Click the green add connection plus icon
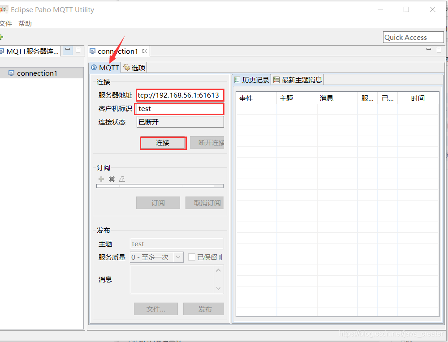The width and height of the screenshot is (448, 342). point(1,37)
